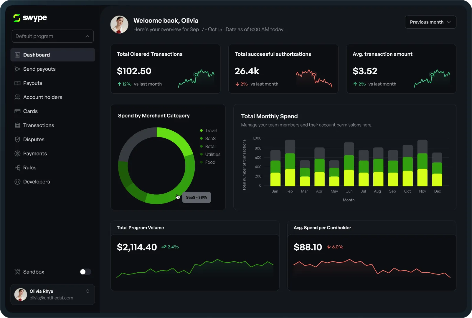Click the Account holders people icon
Screen dimensions: 472x318
[x=17, y=97]
